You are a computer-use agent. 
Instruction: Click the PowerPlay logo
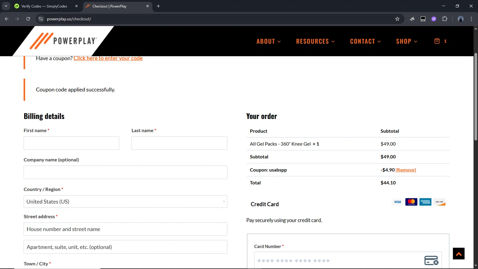click(63, 41)
